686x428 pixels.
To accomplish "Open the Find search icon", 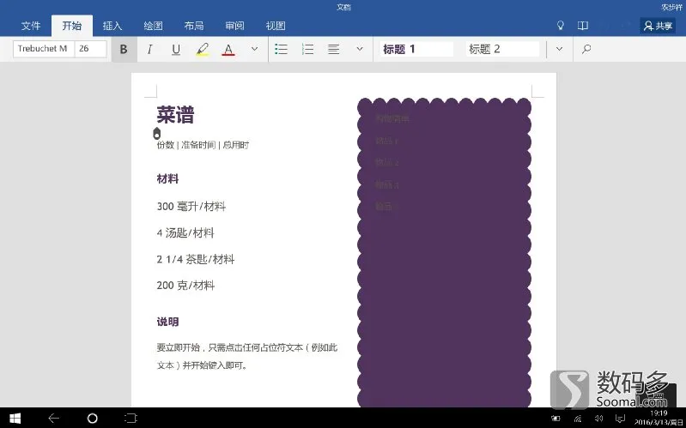I will coord(586,49).
